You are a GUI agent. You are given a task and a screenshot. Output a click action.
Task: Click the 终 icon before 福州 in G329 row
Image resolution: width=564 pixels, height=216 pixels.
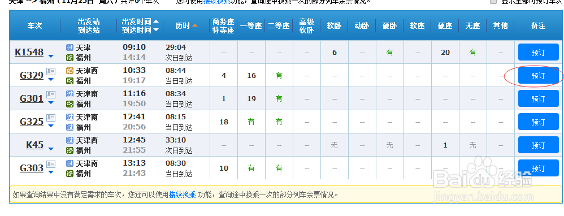coord(70,81)
